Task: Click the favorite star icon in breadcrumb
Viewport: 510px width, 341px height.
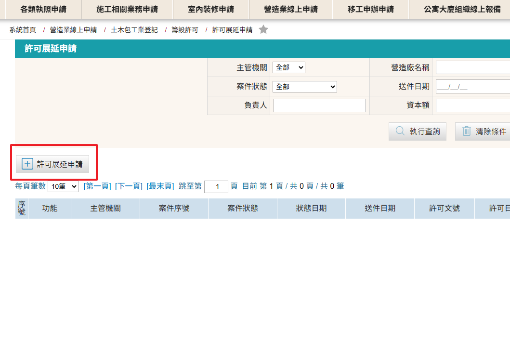Action: click(x=263, y=30)
